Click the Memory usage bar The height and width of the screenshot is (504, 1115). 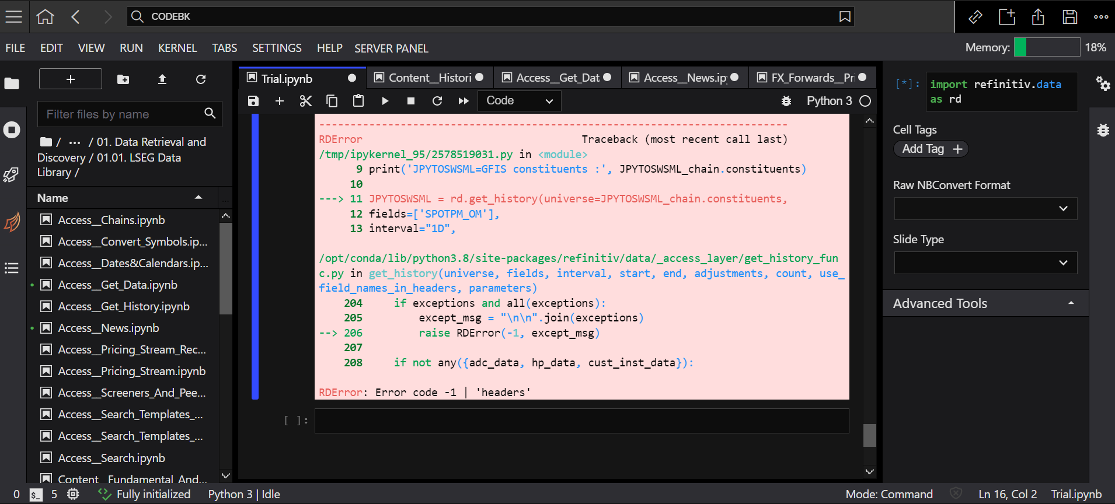point(1046,47)
